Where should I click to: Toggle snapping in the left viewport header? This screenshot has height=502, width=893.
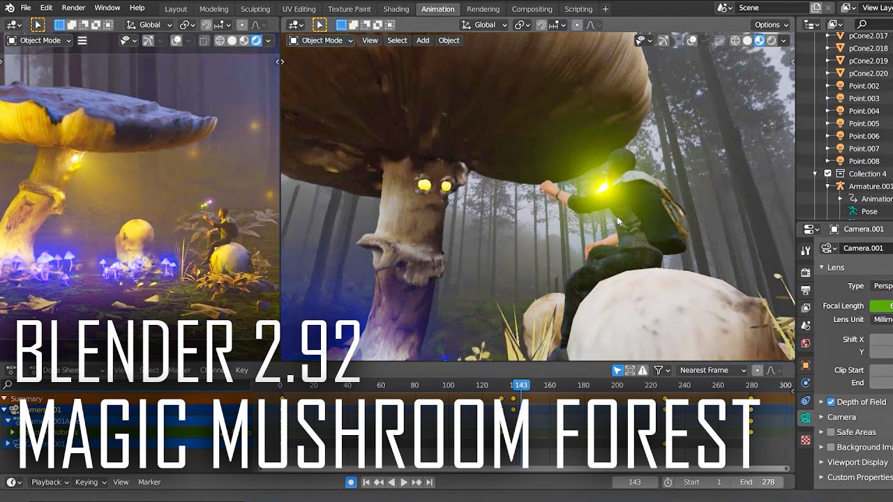[x=207, y=25]
